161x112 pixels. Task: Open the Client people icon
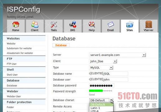coord(35,25)
